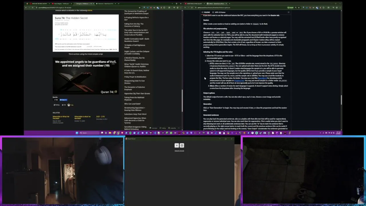Screen dimensions: 366x206
Task: Open related post '2:63 - 2:75'
Action: [100, 117]
